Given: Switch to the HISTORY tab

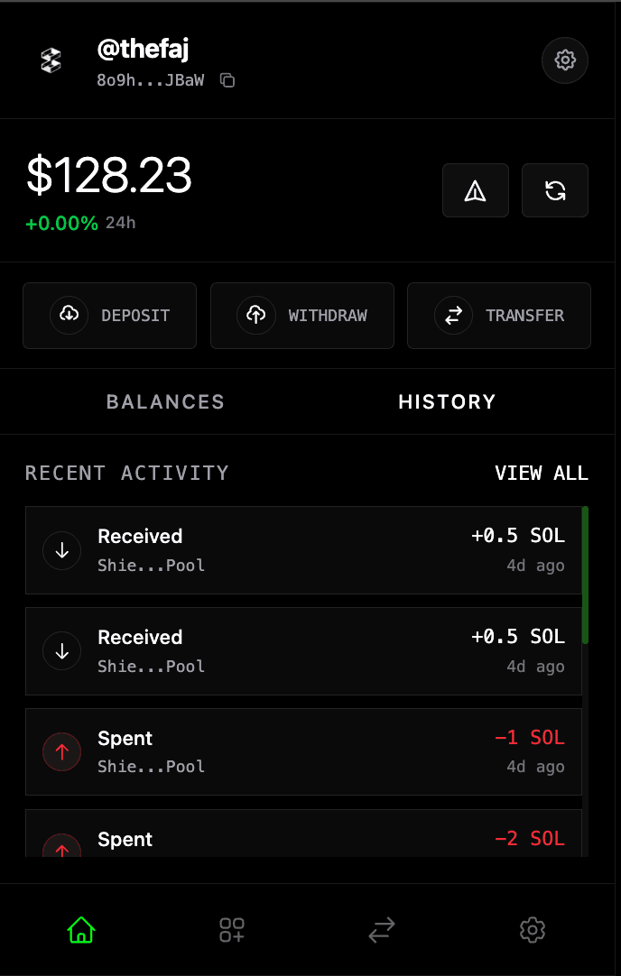Looking at the screenshot, I should click(447, 401).
